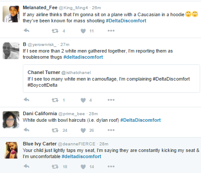Viewport: 201px width, 173px height.
Task: View Blue Ivy Carter's profile picture
Action: (11, 150)
